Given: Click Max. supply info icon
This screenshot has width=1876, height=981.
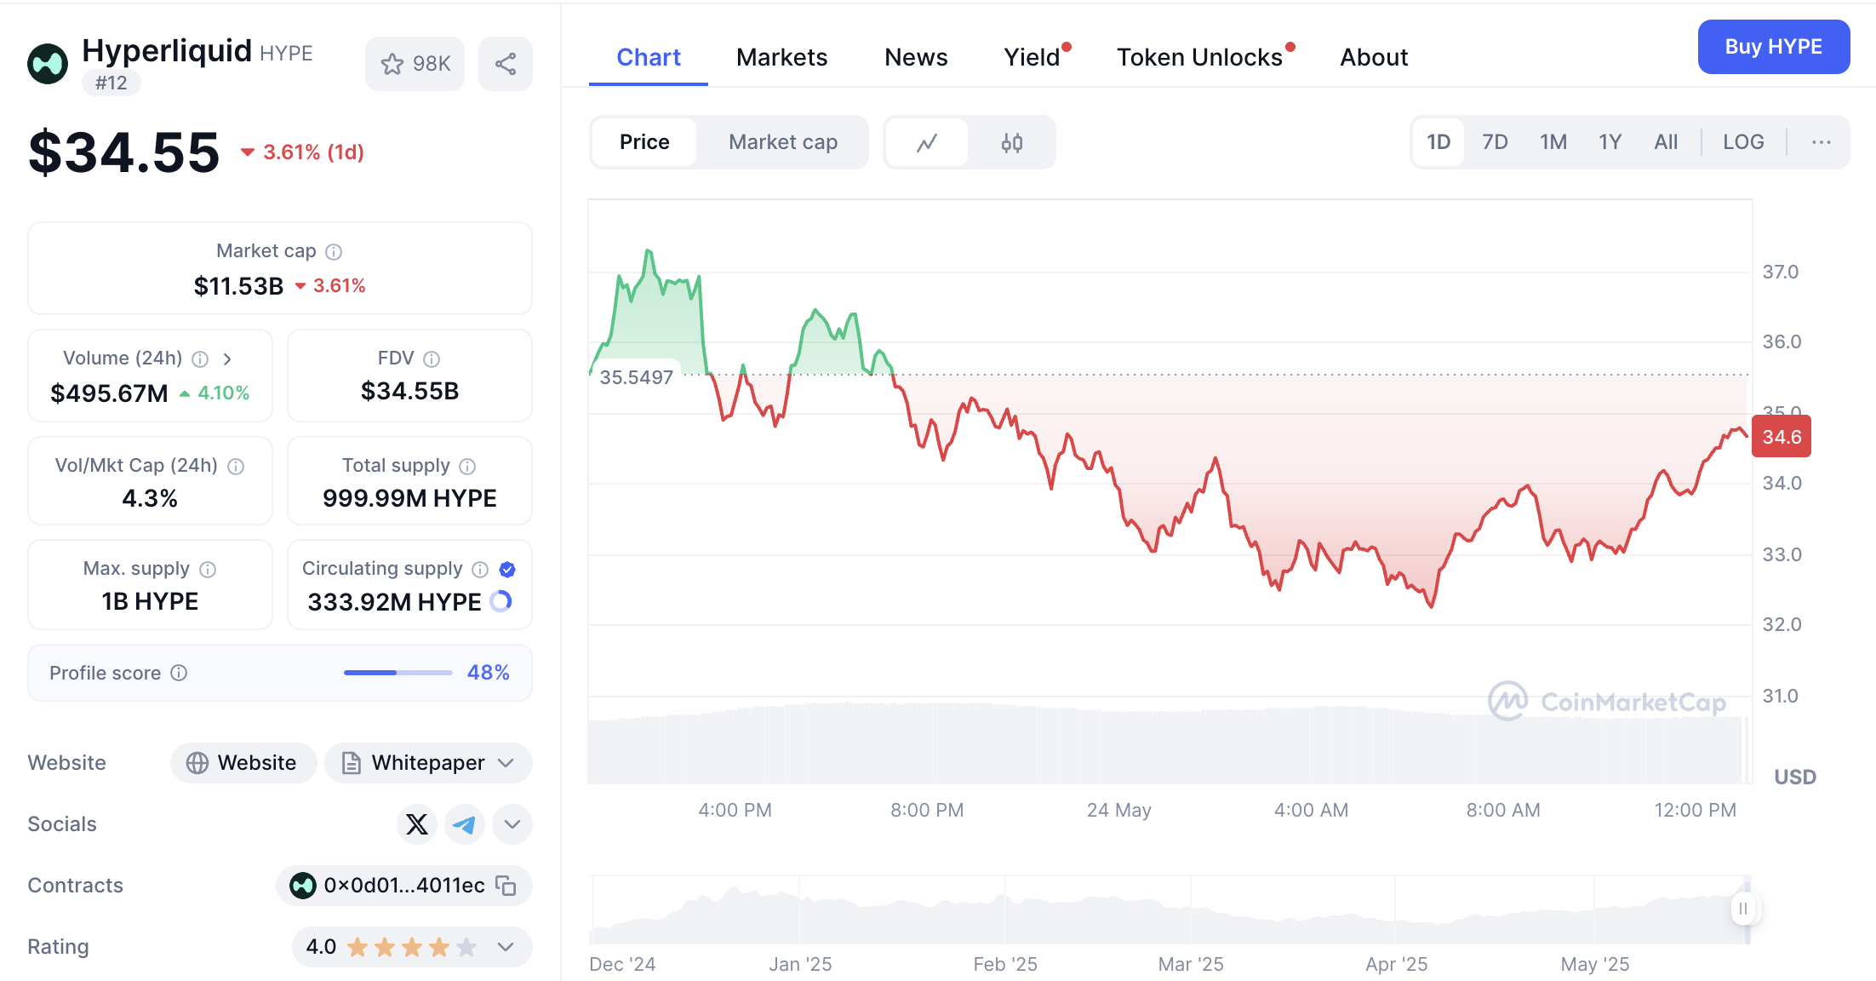Looking at the screenshot, I should coord(208,570).
